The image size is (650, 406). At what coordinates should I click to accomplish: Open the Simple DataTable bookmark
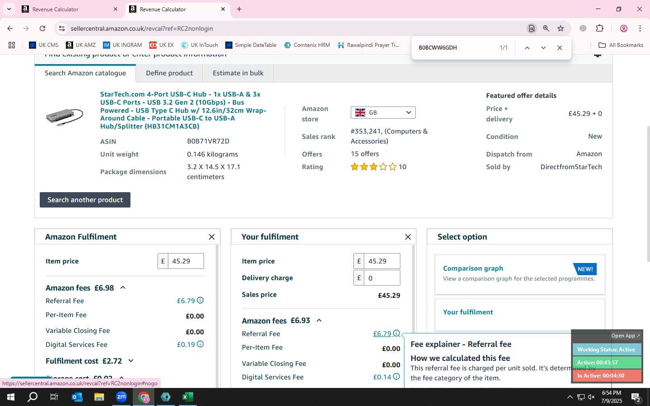pos(251,45)
